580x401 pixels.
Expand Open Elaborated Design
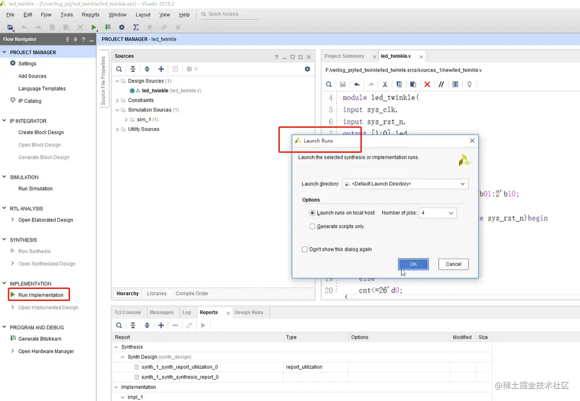point(13,220)
